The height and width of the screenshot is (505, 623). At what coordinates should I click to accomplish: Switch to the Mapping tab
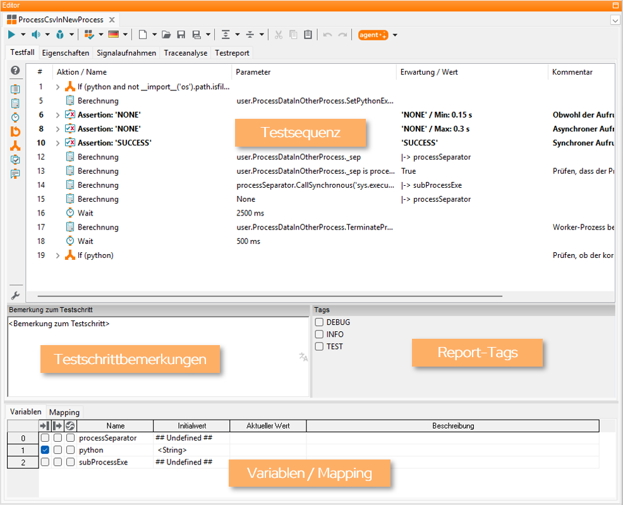64,412
